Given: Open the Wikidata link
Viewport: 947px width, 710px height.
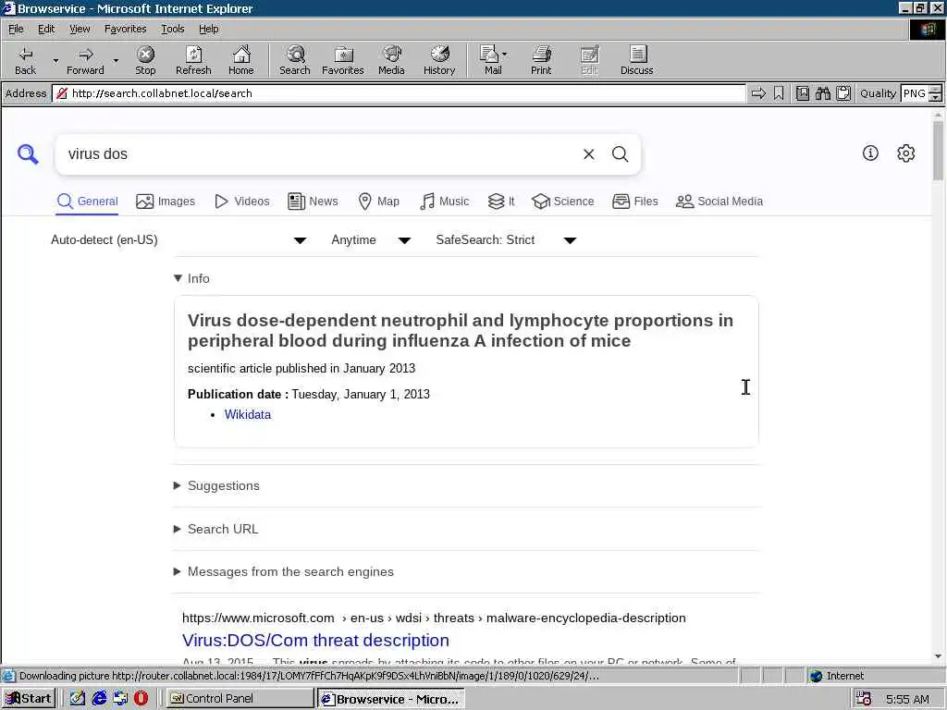Looking at the screenshot, I should tap(248, 415).
